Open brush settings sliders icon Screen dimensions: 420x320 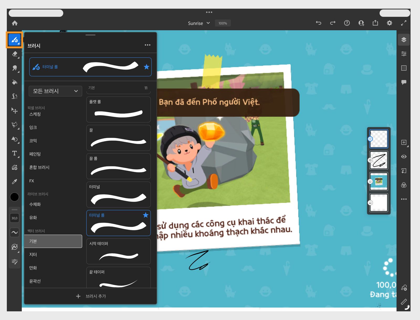[x=14, y=261]
